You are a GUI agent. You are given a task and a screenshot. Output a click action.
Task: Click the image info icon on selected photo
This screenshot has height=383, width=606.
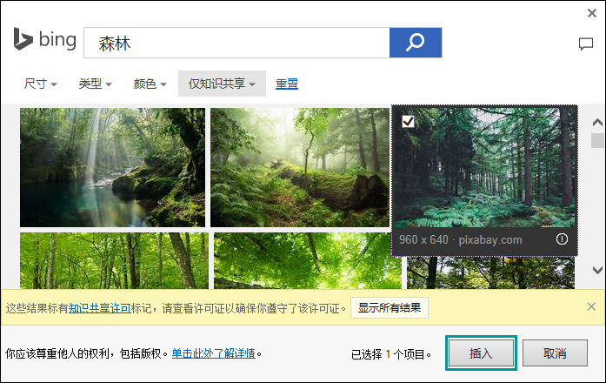tap(562, 239)
